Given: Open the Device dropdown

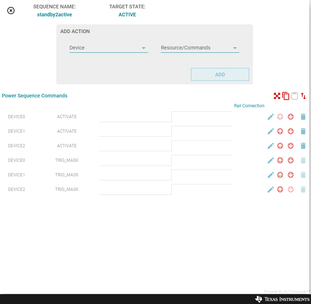Looking at the screenshot, I should [x=108, y=48].
